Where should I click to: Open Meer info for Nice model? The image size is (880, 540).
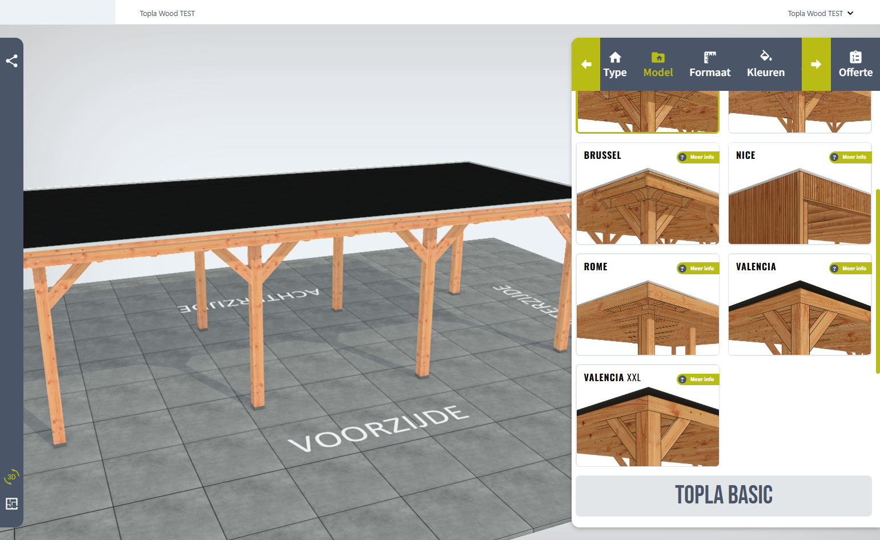tap(850, 157)
